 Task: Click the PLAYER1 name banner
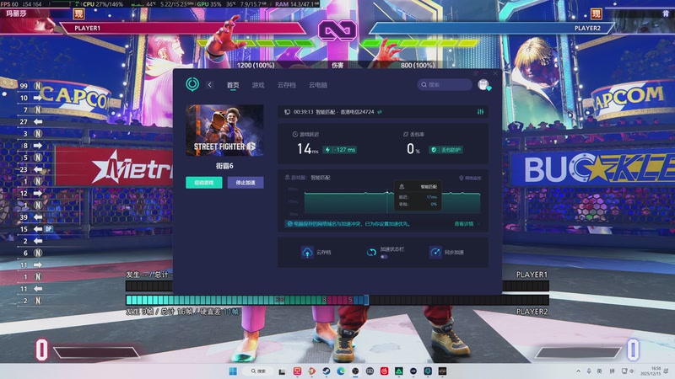[88, 28]
